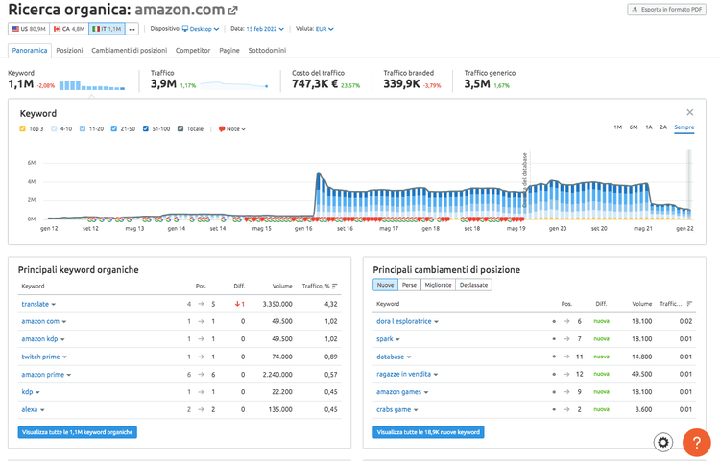Click the more databases ellipsis button
This screenshot has width=720, height=461.
(x=132, y=29)
